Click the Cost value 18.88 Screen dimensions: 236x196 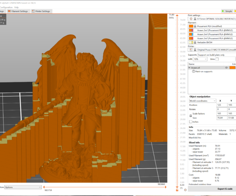pyautogui.click(x=218, y=175)
